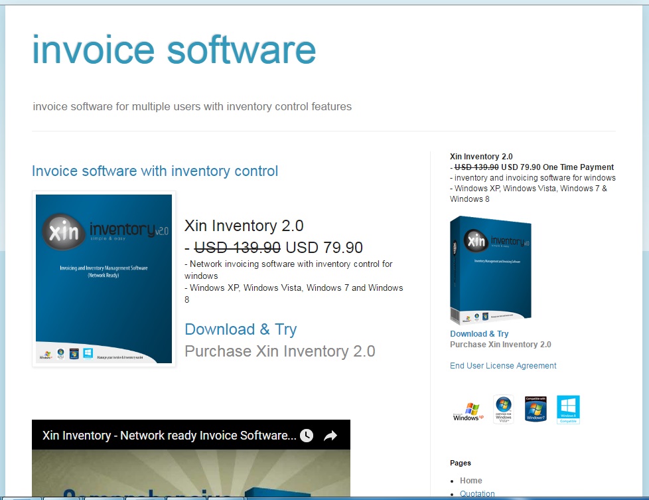This screenshot has width=649, height=500.
Task: Click sidebar One Time Payment text
Action: pos(578,167)
